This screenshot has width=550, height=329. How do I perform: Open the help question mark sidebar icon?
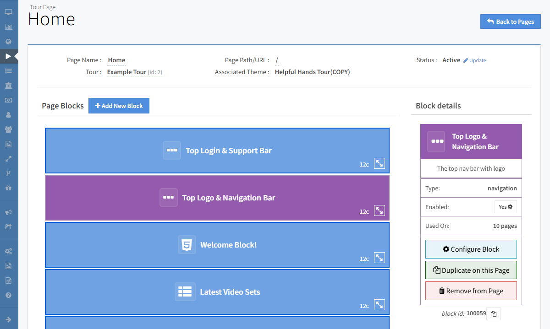click(8, 295)
